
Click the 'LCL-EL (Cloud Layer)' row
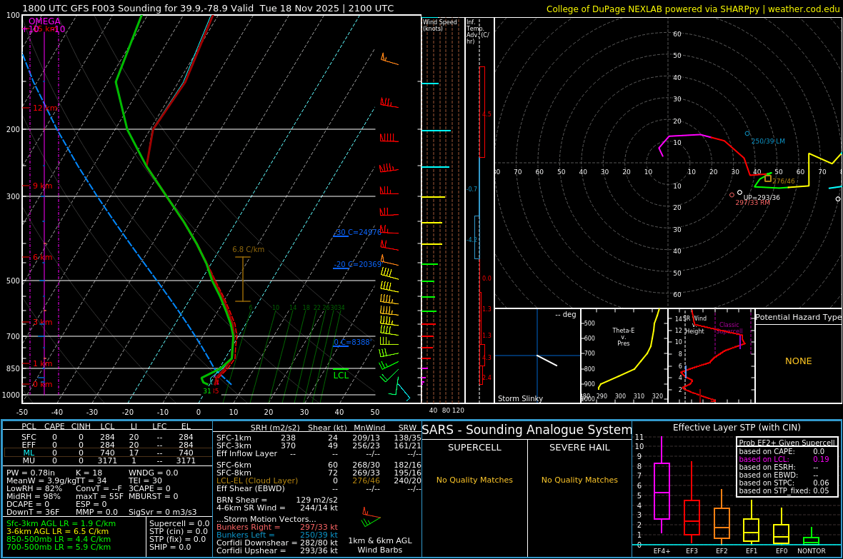click(319, 480)
